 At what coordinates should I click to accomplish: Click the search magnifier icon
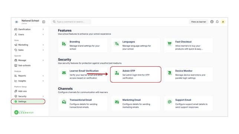[x=54, y=22]
